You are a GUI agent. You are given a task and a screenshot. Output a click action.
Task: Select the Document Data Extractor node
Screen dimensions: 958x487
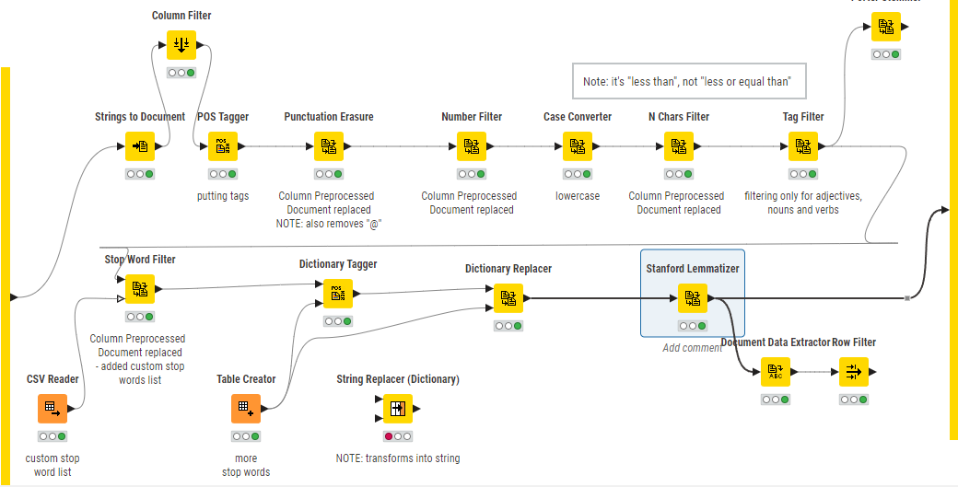776,372
